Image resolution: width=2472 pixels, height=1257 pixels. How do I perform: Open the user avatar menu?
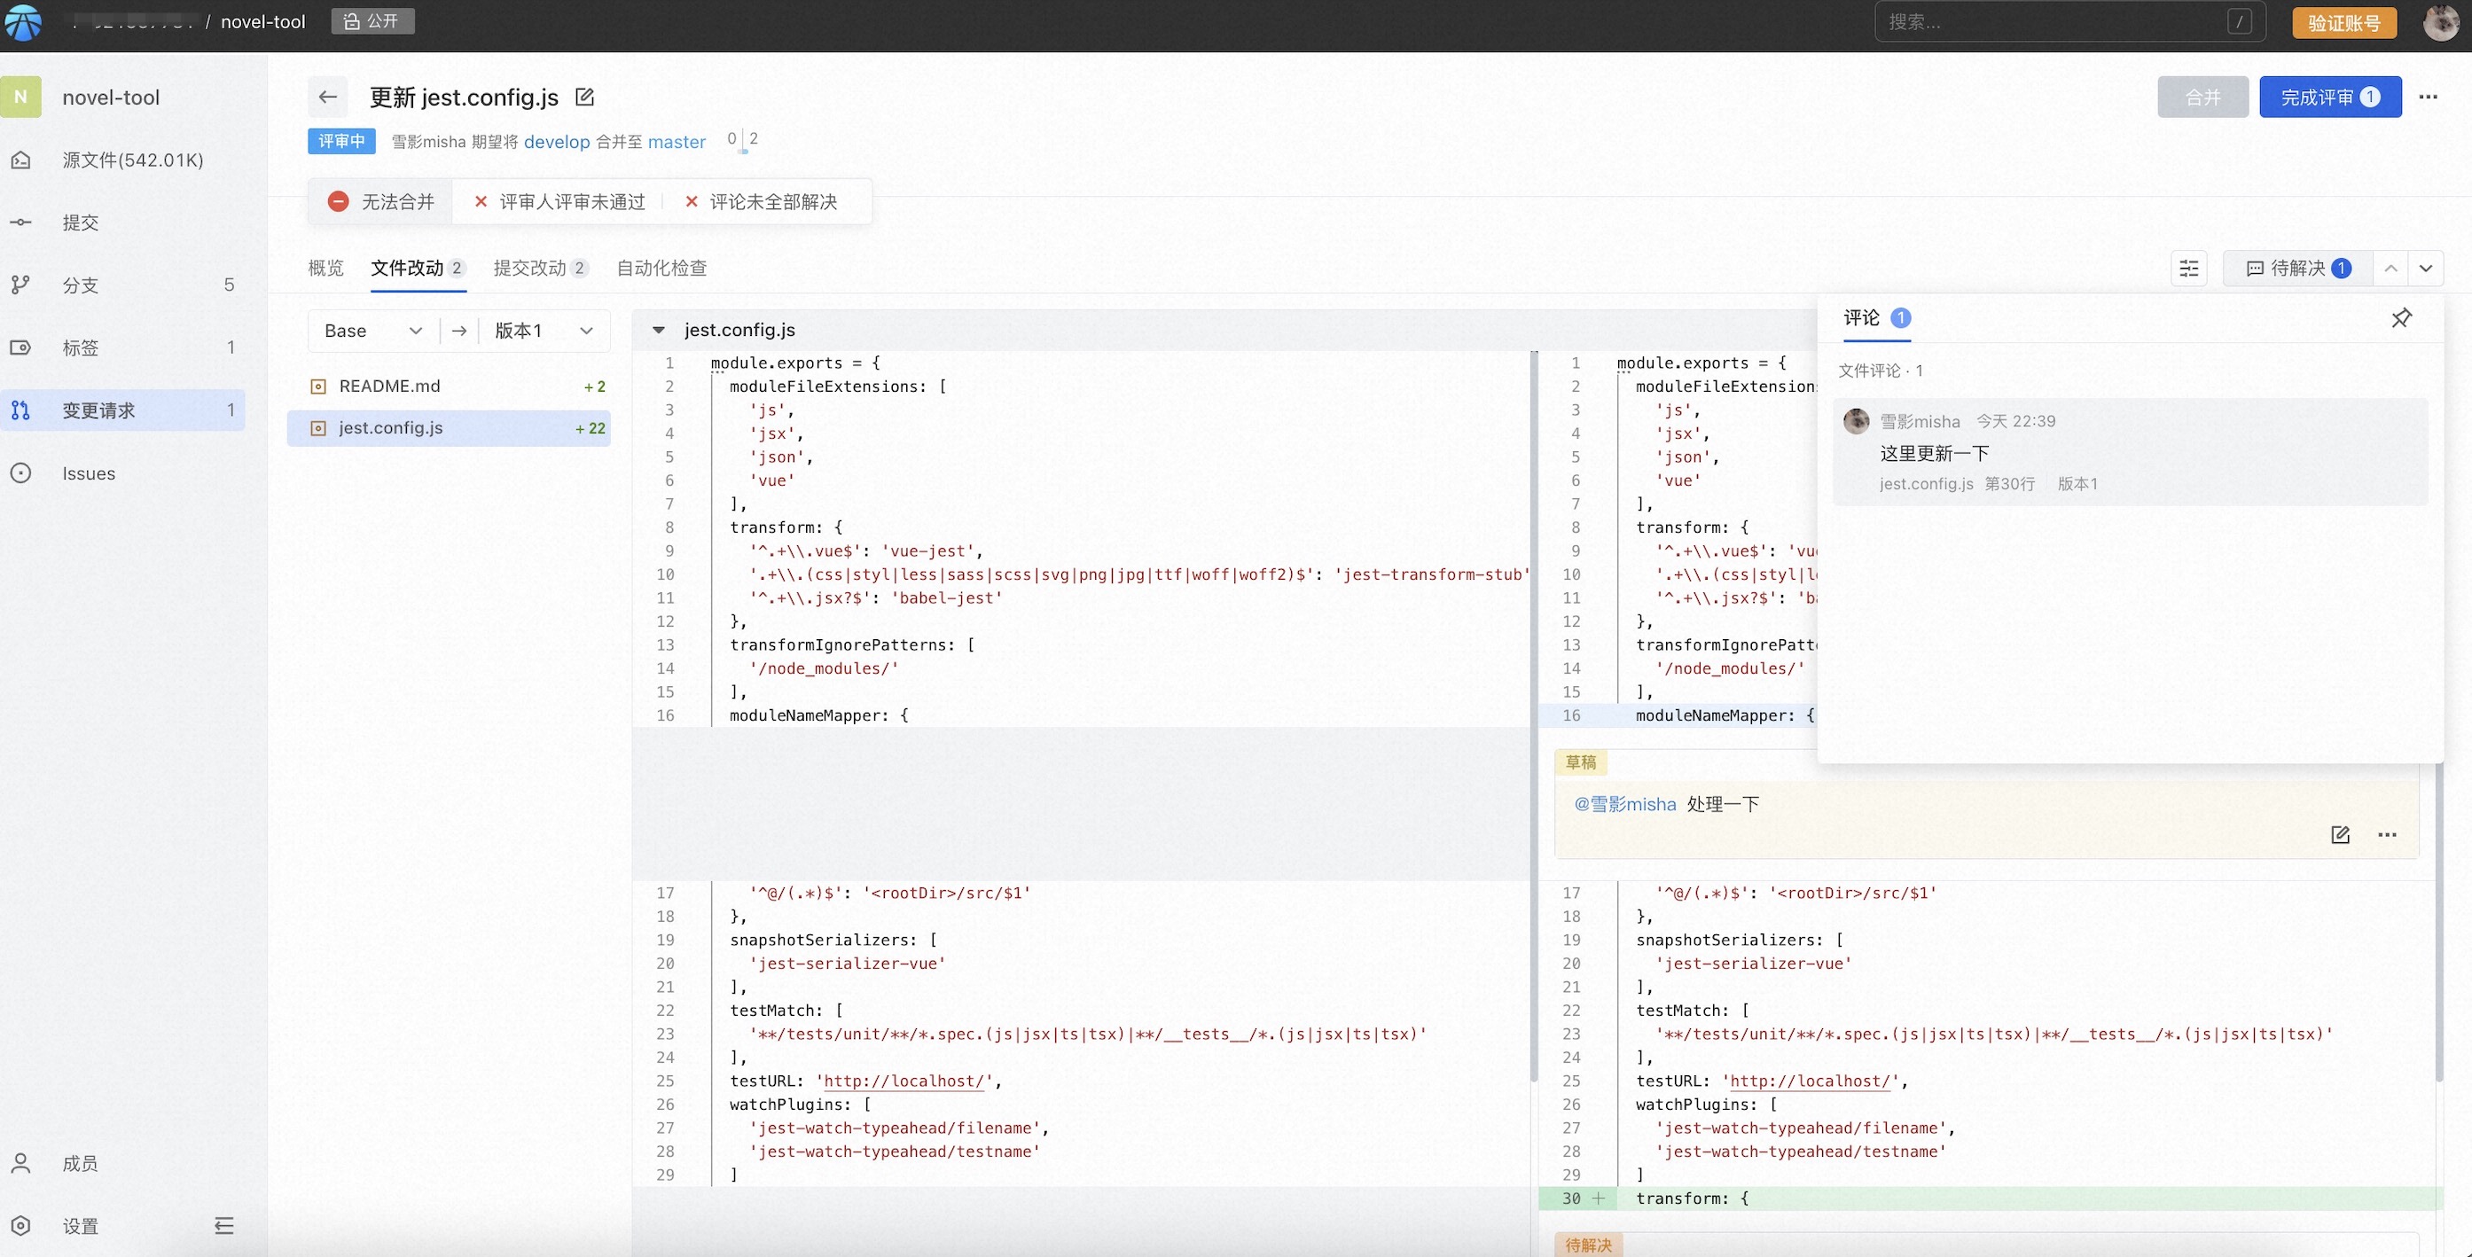[x=2440, y=22]
